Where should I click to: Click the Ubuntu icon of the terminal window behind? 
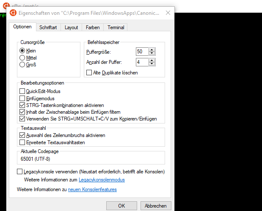click(x=6, y=5)
